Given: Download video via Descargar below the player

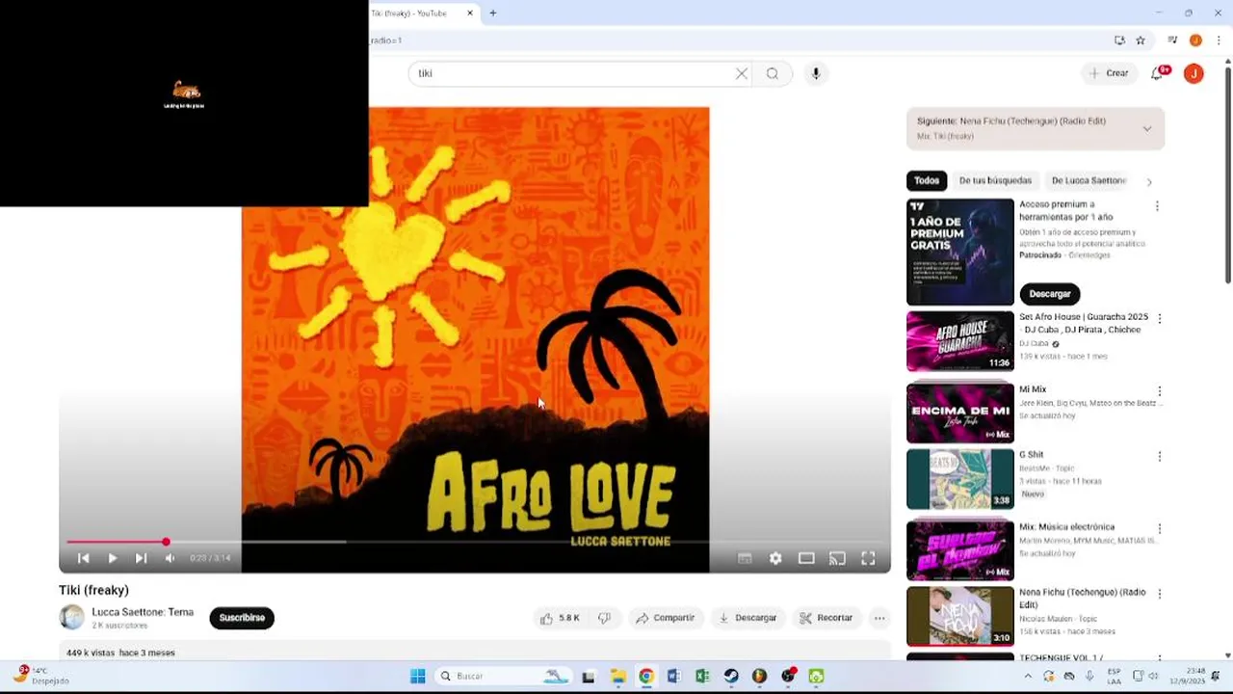Looking at the screenshot, I should tap(748, 618).
